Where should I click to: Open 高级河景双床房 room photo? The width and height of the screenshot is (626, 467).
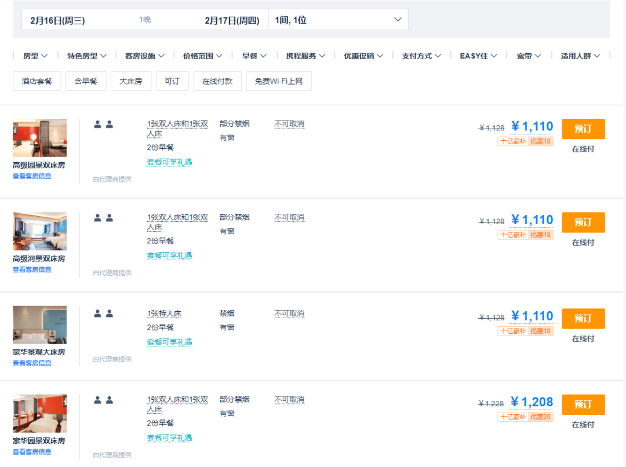[39, 231]
